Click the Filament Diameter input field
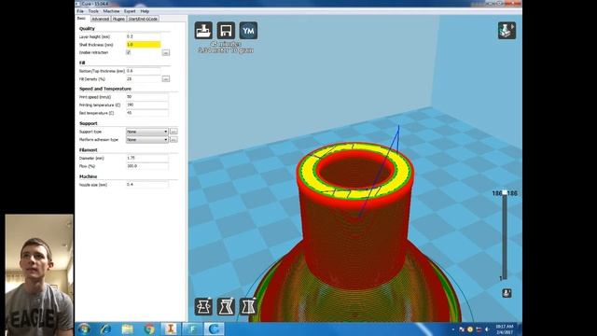Screen dimensions: 597x336 [x=147, y=158]
